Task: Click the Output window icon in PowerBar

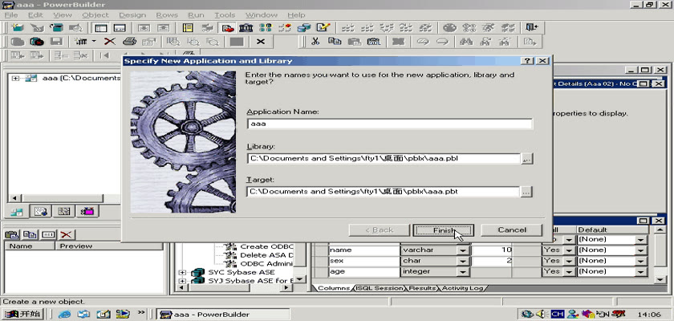Action: 120,28
